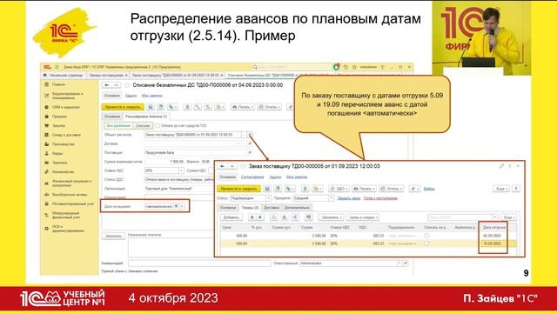Viewport: 557px width, 313px height.
Task: Expand the Ставка НДС dropdown in payment form
Action: tap(181, 170)
